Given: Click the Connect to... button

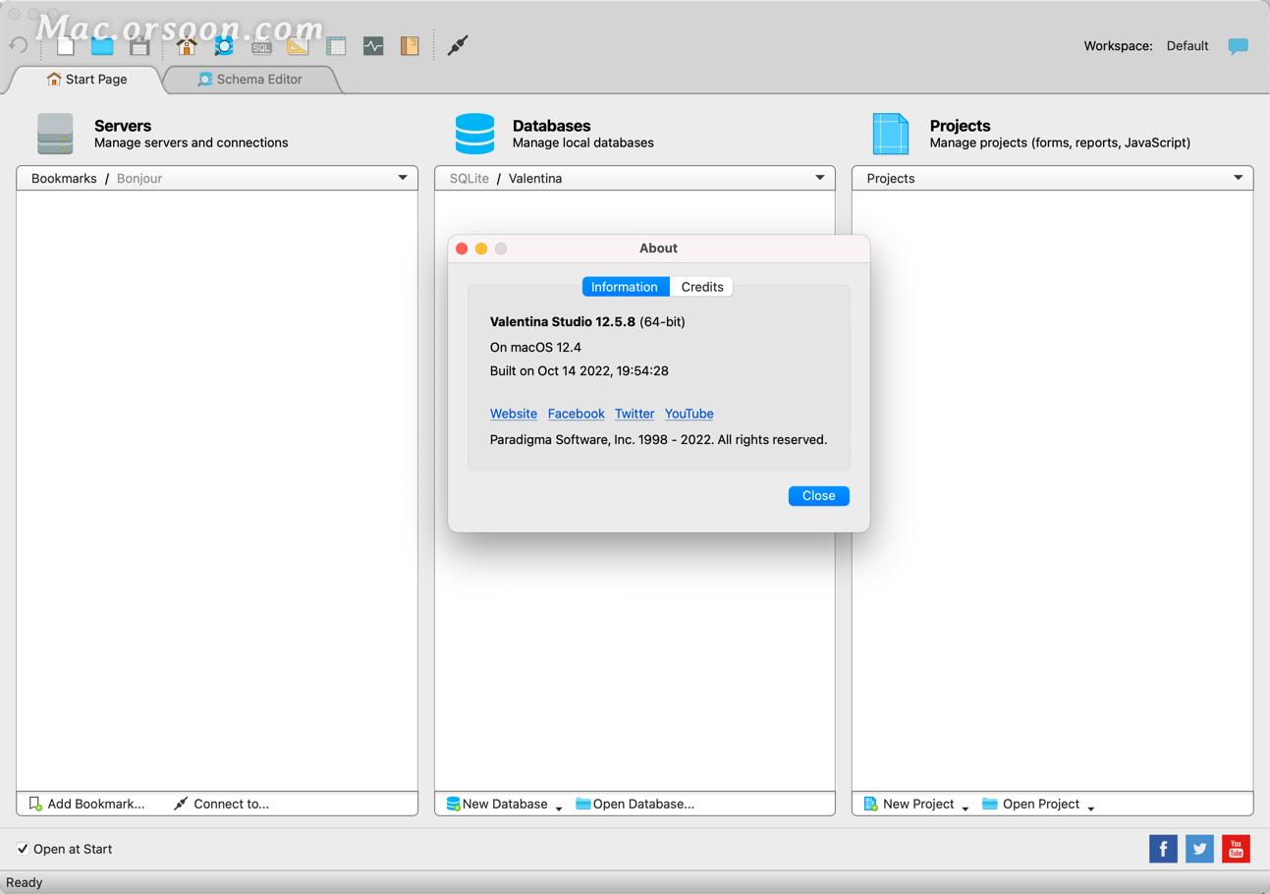Looking at the screenshot, I should [221, 804].
